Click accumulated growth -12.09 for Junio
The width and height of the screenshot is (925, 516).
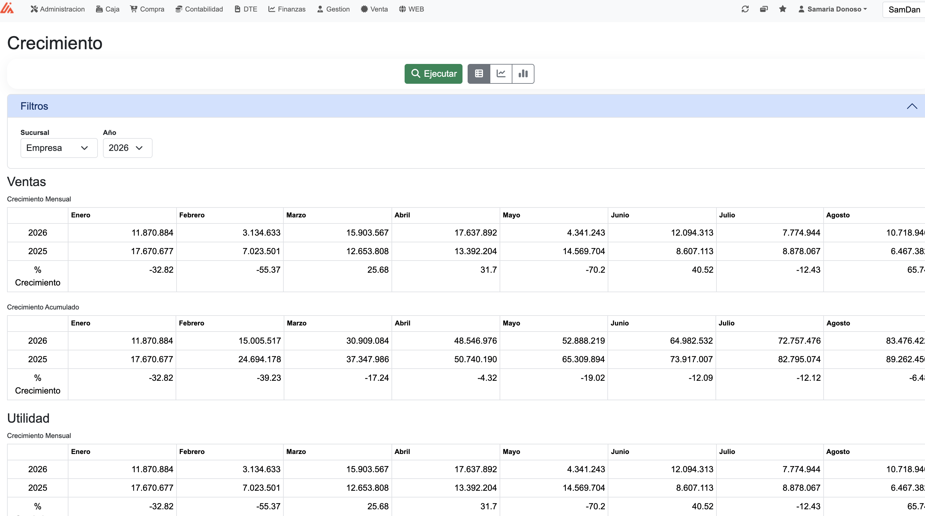click(x=700, y=378)
